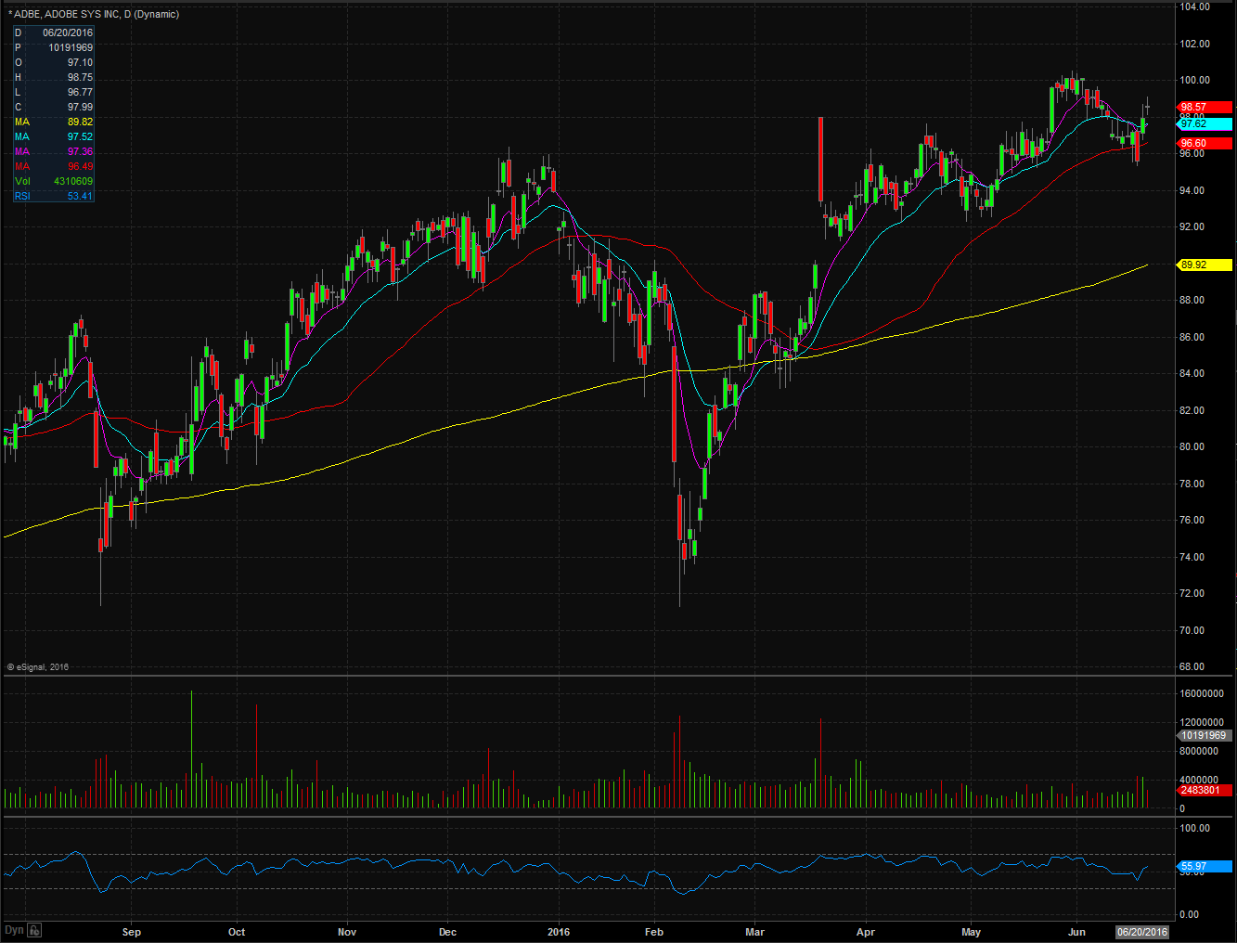Viewport: 1237px width, 943px height.
Task: Click the 104.00 price axis label
Action: click(x=1195, y=6)
